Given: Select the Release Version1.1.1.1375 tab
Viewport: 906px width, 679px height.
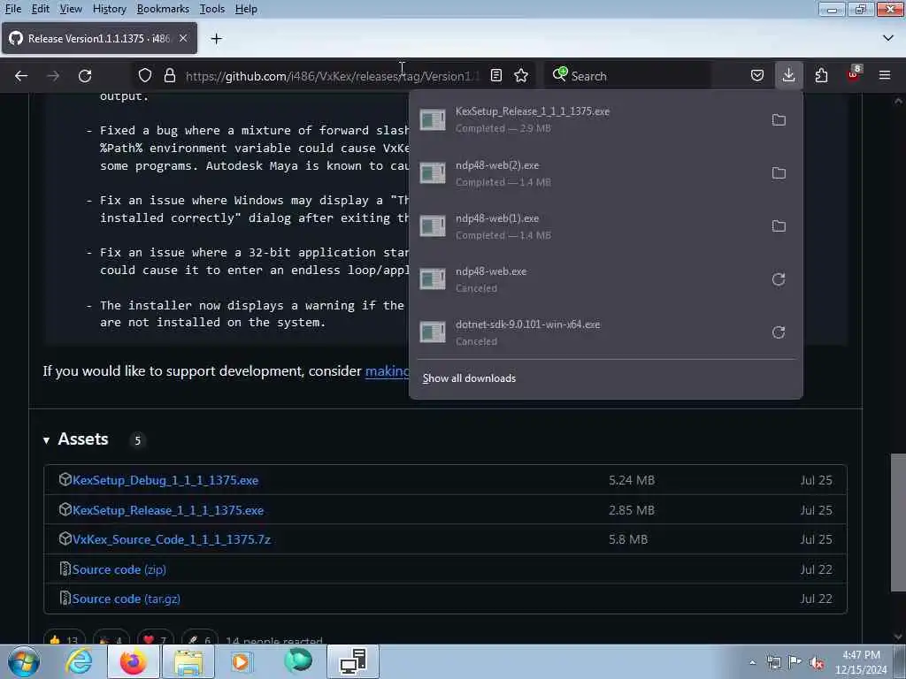Looking at the screenshot, I should point(99,38).
